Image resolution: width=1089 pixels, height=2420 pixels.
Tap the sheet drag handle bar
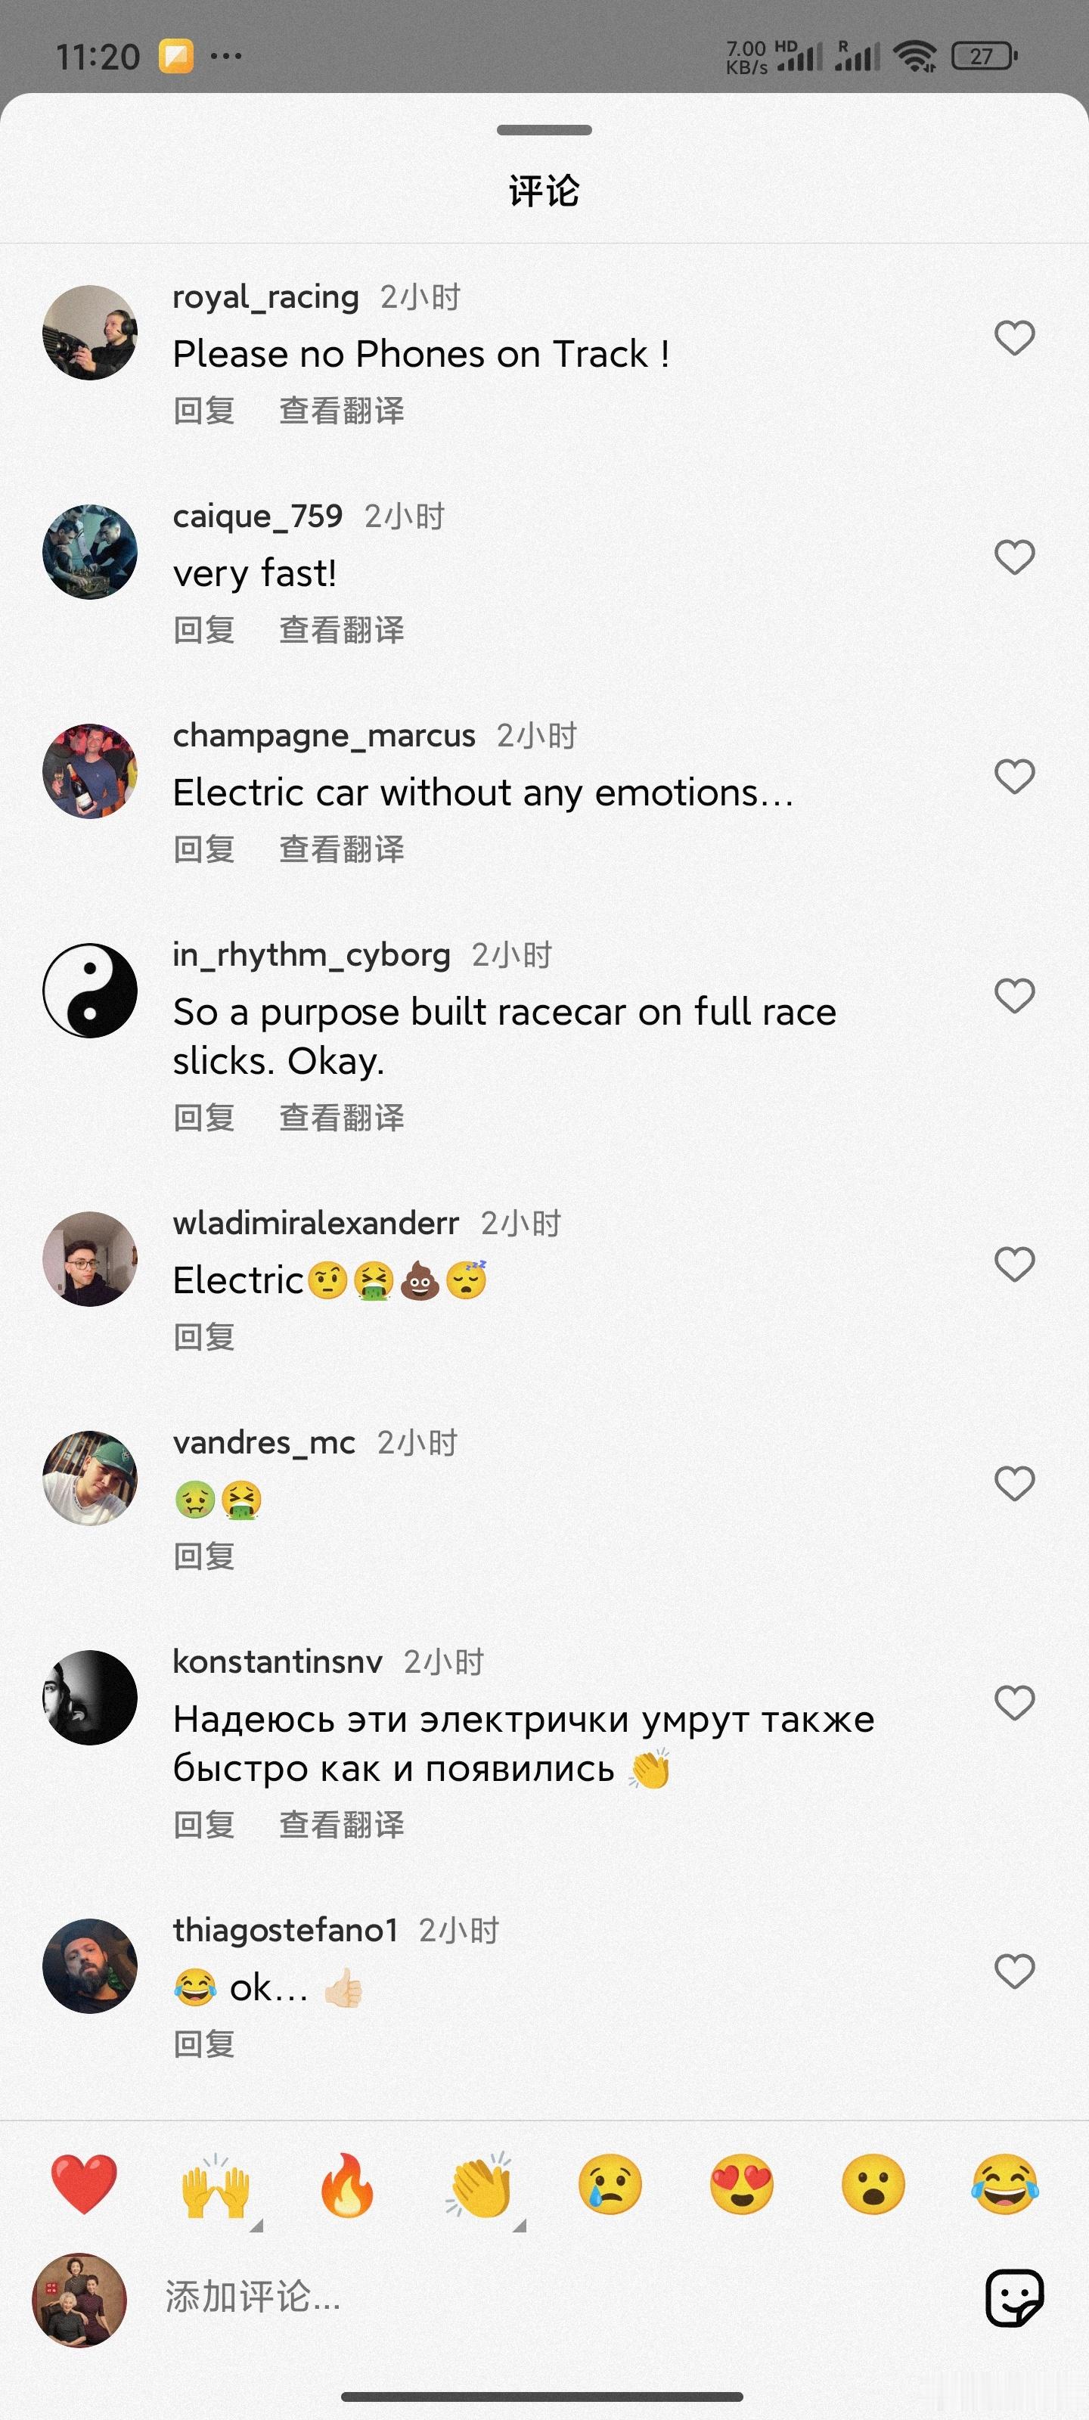[x=544, y=129]
